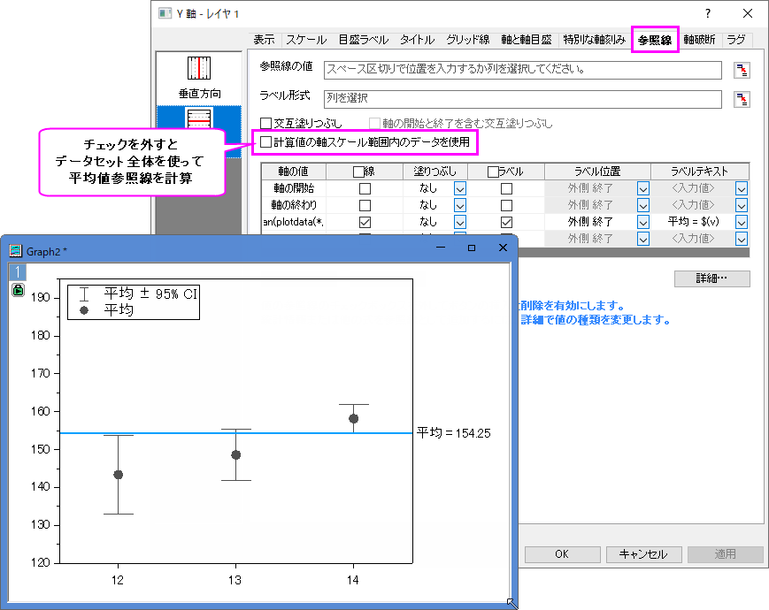The width and height of the screenshot is (769, 610).
Task: Open ラベル位置 dropdown for 軸の終わり row
Action: [643, 205]
